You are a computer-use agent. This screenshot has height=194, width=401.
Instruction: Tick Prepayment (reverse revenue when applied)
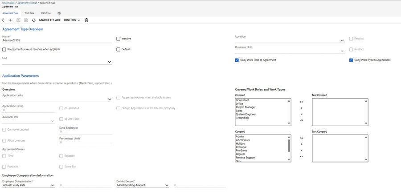tap(4, 49)
